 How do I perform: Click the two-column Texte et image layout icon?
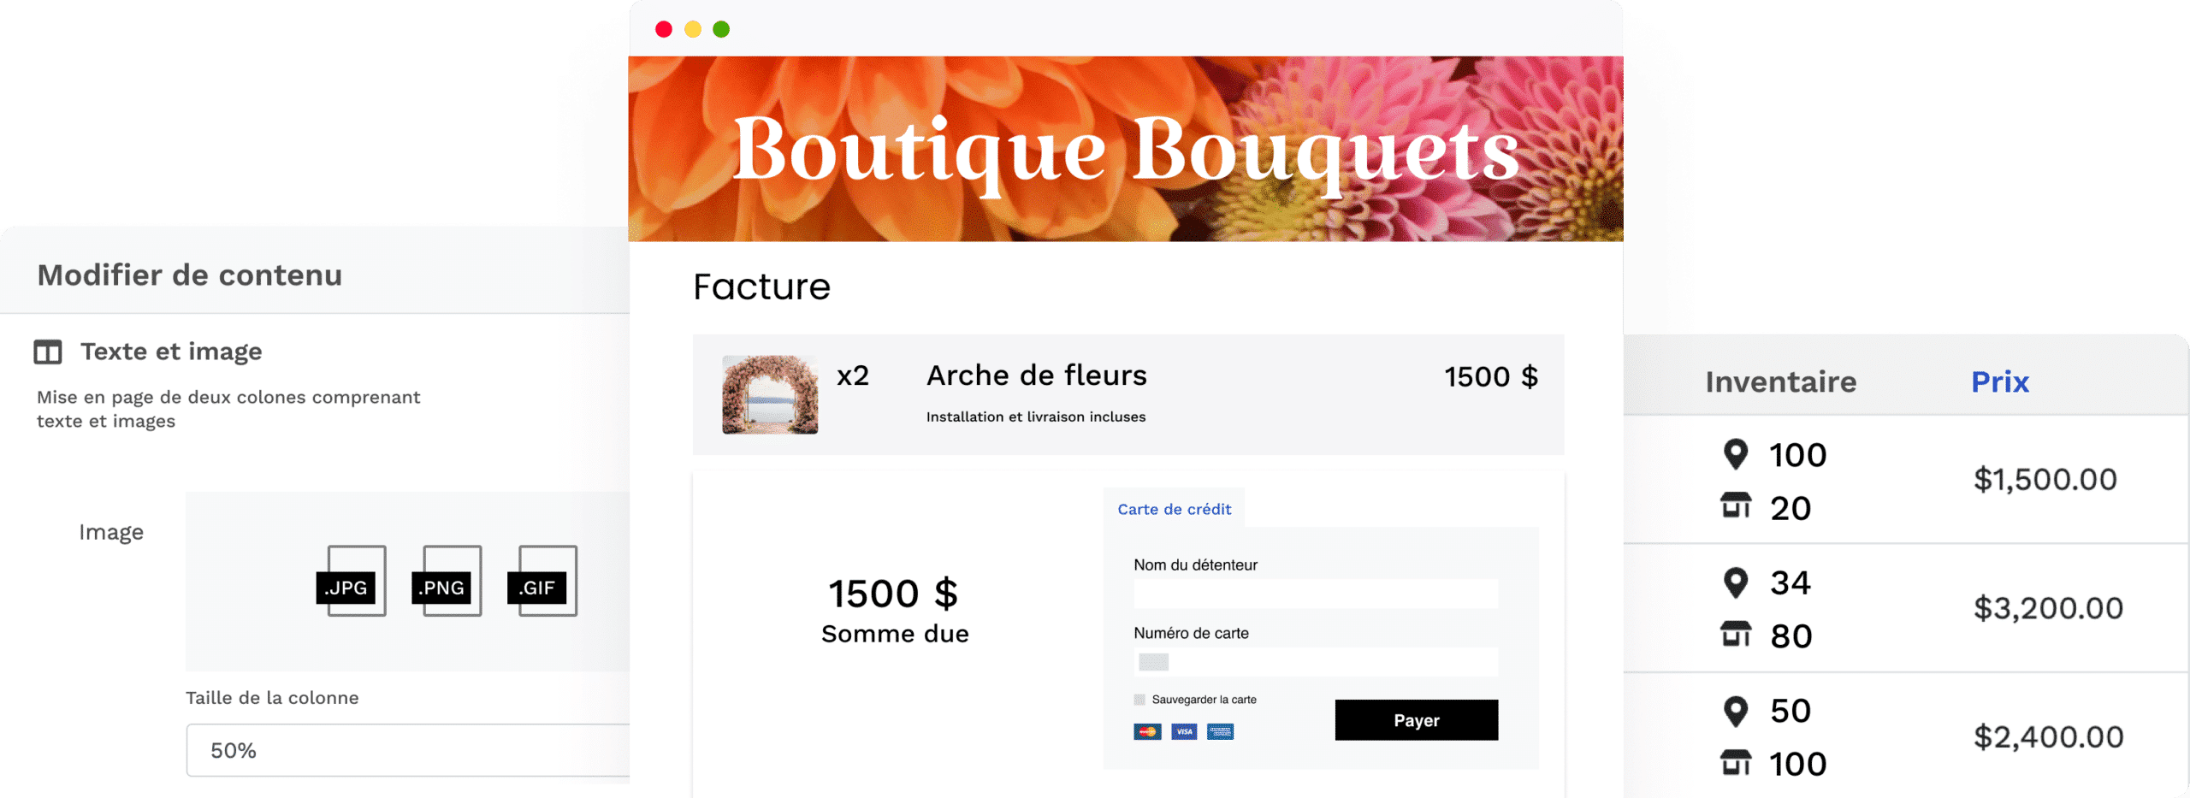coord(48,352)
